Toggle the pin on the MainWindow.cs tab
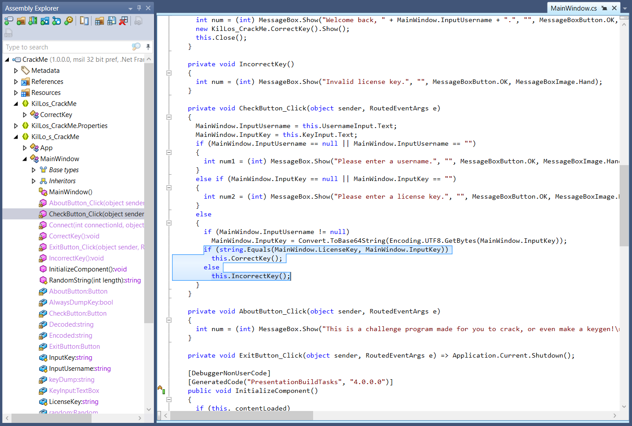The height and width of the screenshot is (426, 632). (x=604, y=8)
